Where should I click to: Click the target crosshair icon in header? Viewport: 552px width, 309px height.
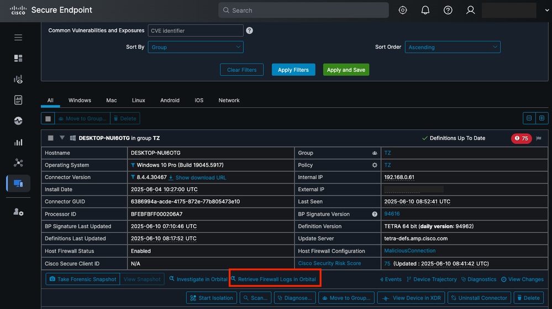[402, 10]
